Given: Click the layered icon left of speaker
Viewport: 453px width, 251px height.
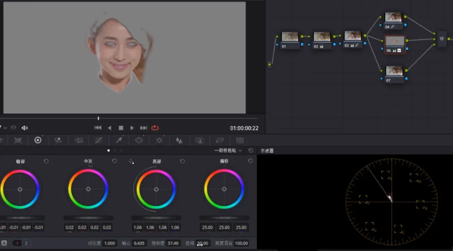Looking at the screenshot, I should tap(13, 128).
